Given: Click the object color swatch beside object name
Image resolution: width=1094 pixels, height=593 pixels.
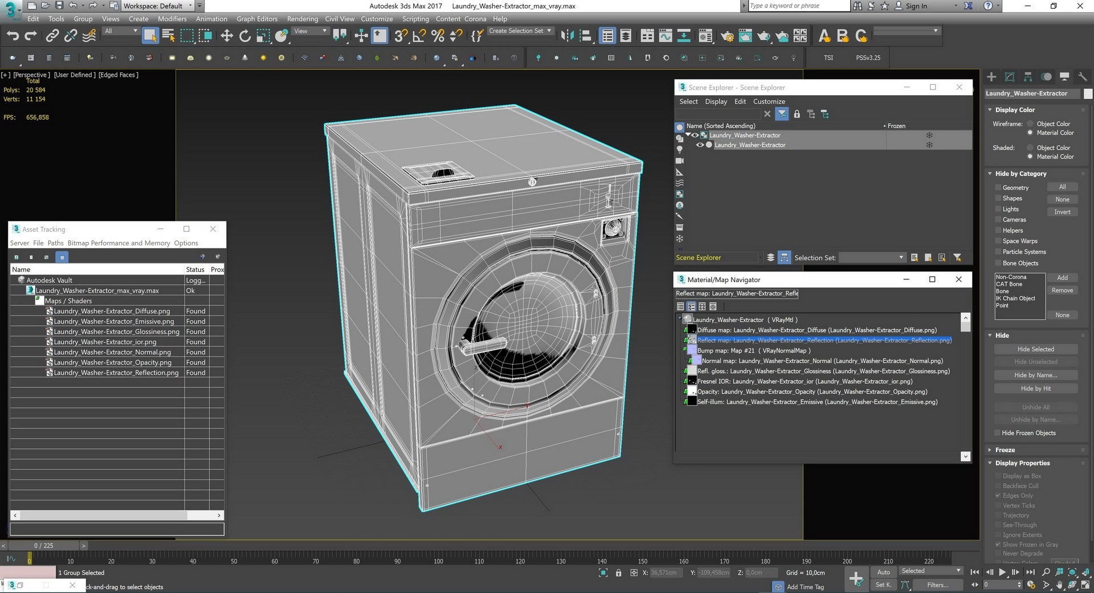Looking at the screenshot, I should pyautogui.click(x=1088, y=93).
